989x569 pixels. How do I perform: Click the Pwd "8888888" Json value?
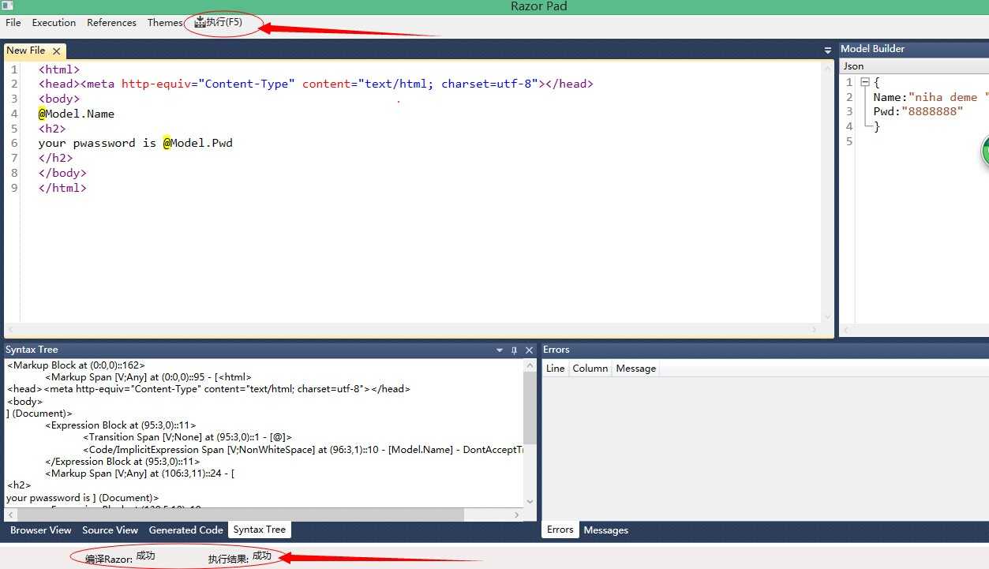(x=933, y=111)
